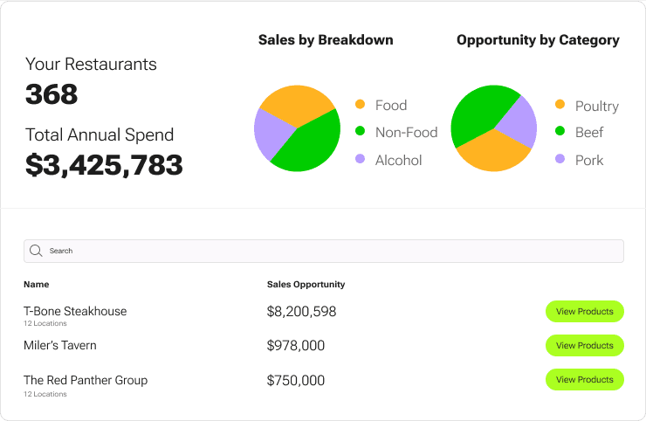Sort by the Name column header

[x=37, y=284]
